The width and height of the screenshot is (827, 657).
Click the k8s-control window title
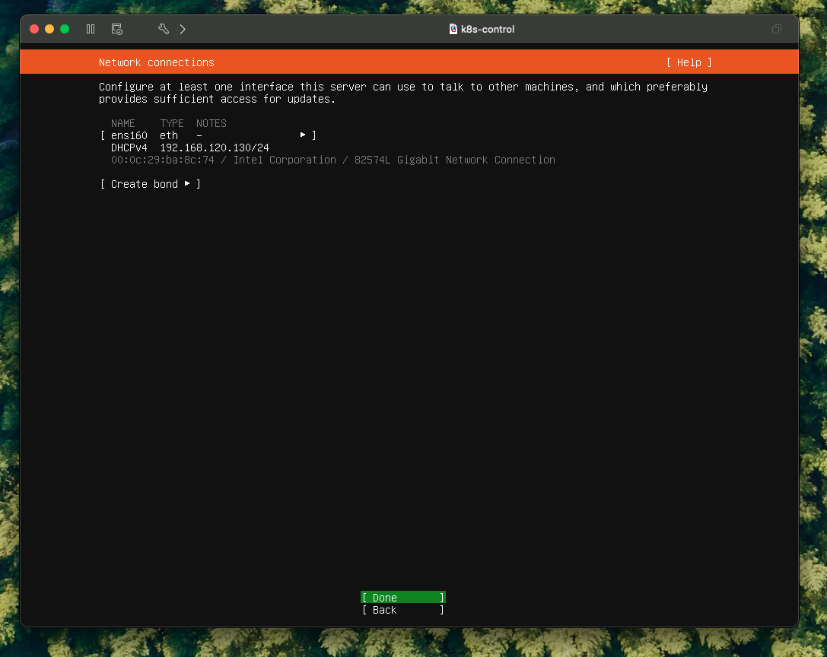(488, 30)
